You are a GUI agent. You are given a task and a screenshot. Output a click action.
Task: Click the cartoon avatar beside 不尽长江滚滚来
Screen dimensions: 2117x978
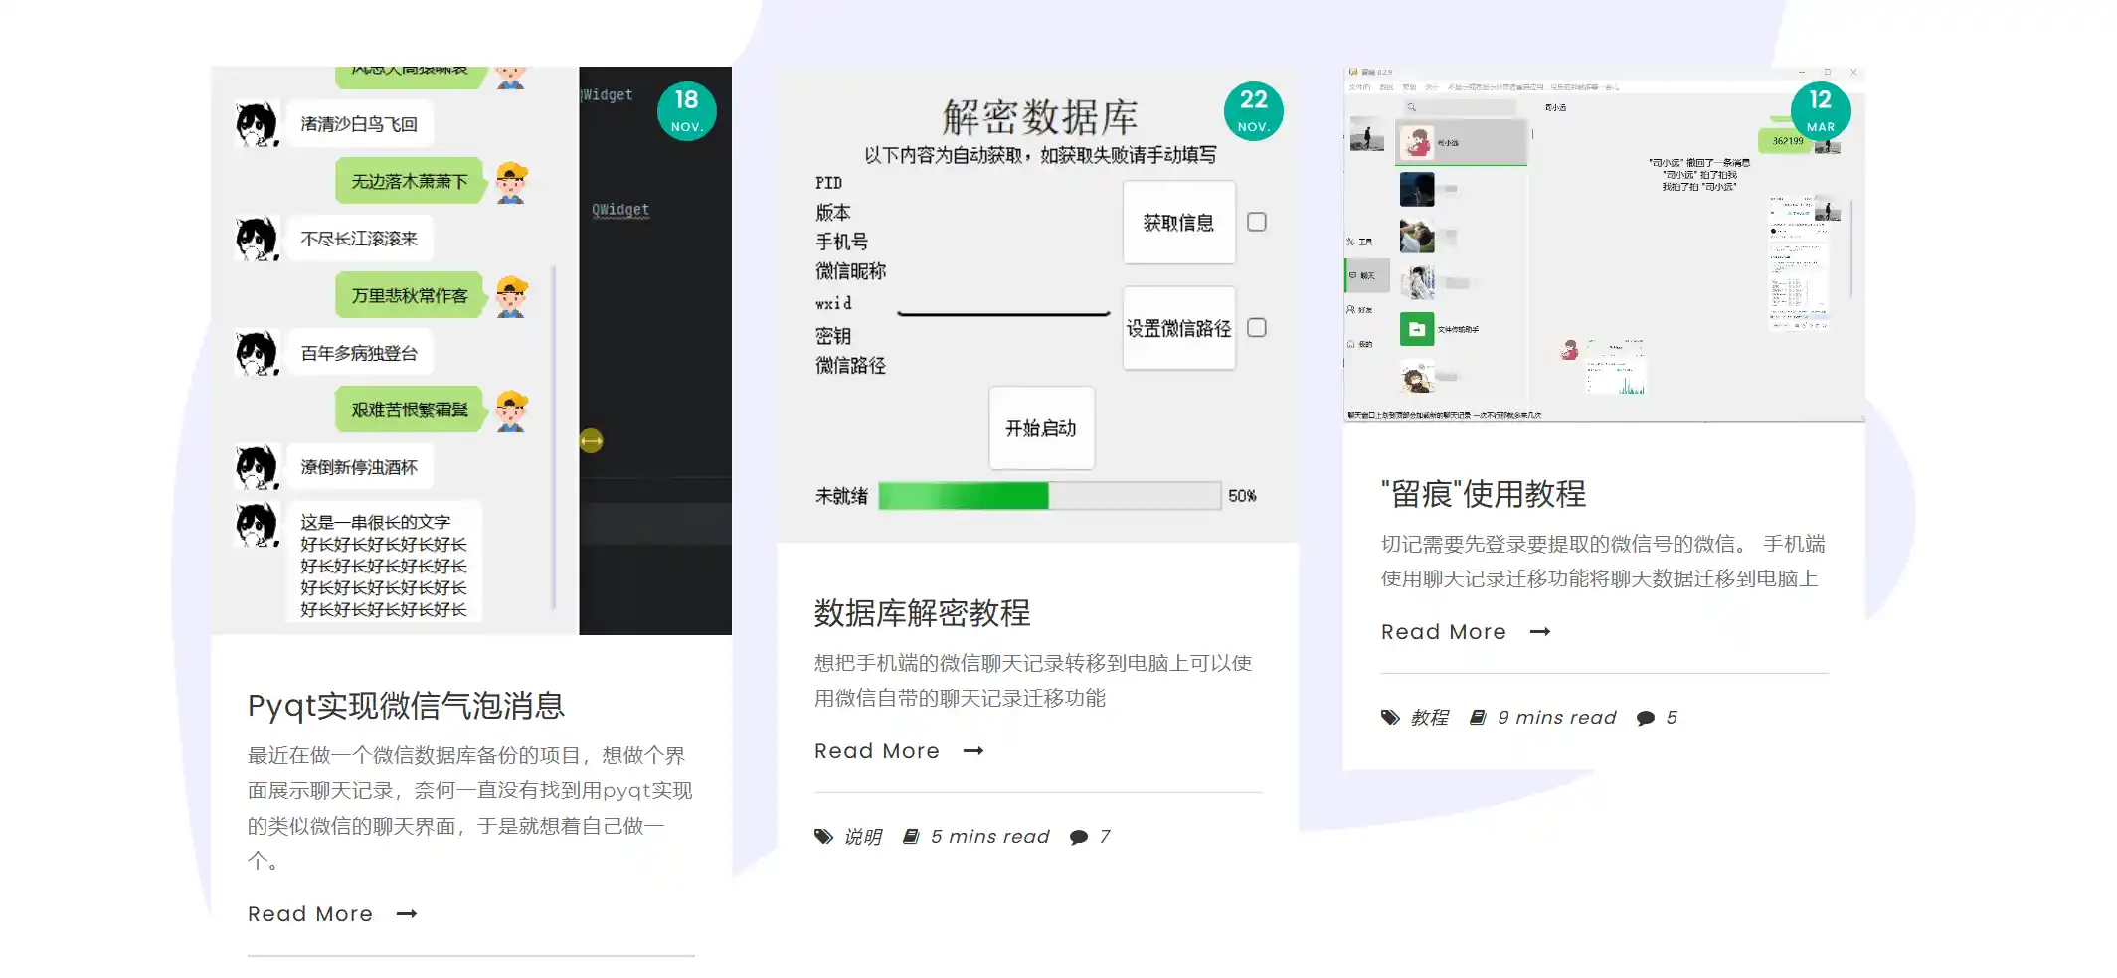pyautogui.click(x=257, y=240)
